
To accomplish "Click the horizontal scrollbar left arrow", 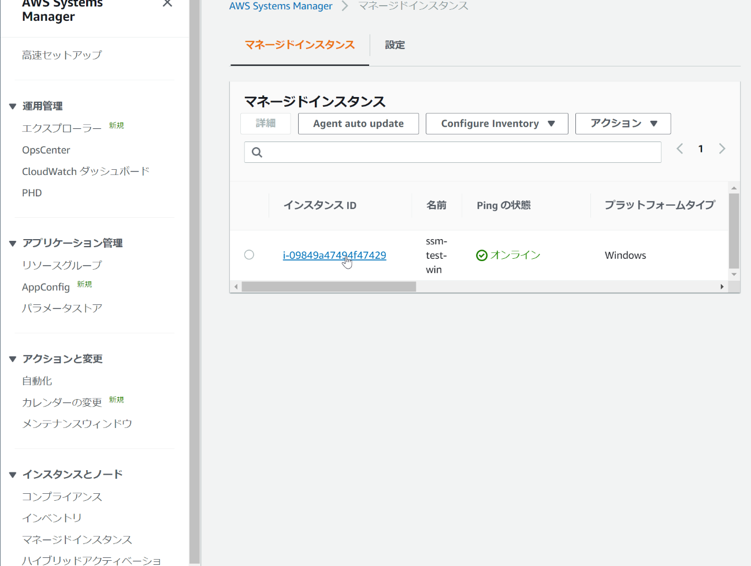I will [236, 286].
